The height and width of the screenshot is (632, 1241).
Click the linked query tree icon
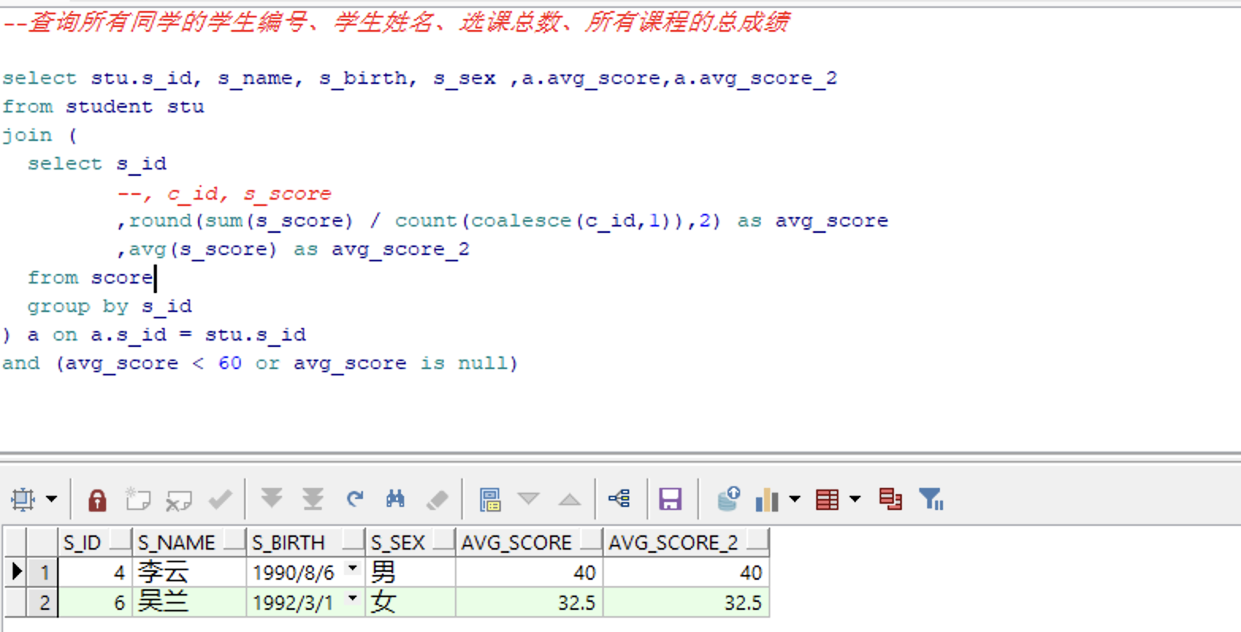619,498
